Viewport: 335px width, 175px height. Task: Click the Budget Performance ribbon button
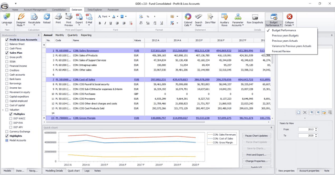(274, 20)
